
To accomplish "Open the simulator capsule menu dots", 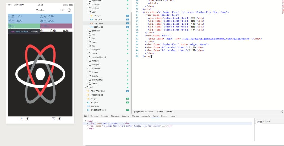I will [62, 10].
